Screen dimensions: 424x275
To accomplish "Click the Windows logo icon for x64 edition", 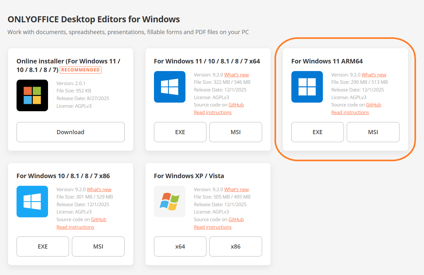I will 170,87.
